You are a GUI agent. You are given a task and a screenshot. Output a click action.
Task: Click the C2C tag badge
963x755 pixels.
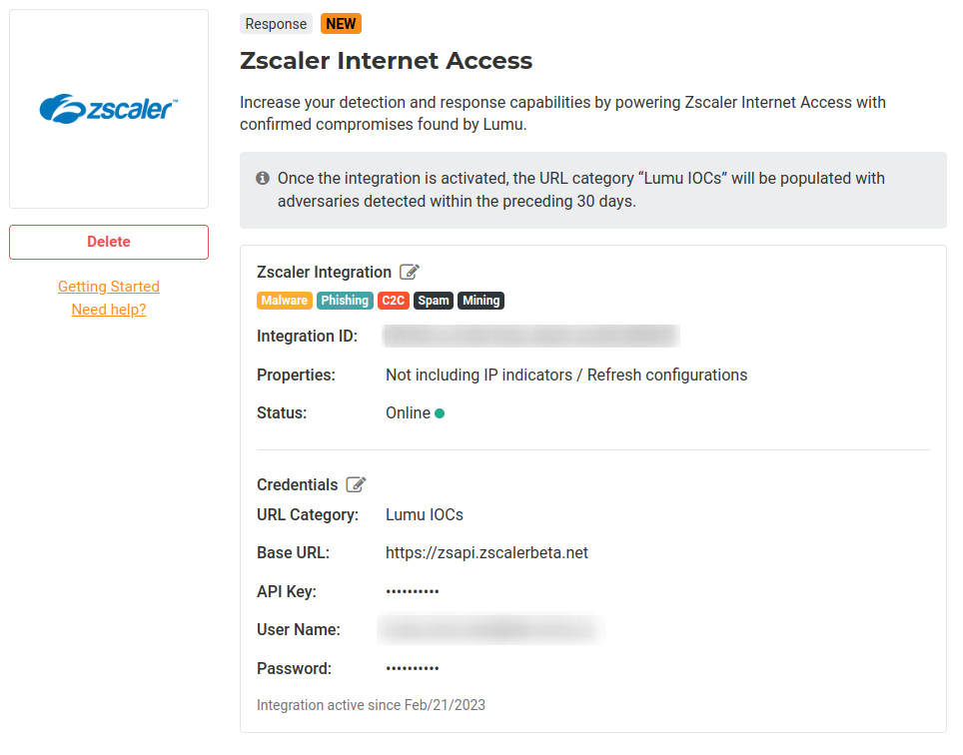(394, 301)
